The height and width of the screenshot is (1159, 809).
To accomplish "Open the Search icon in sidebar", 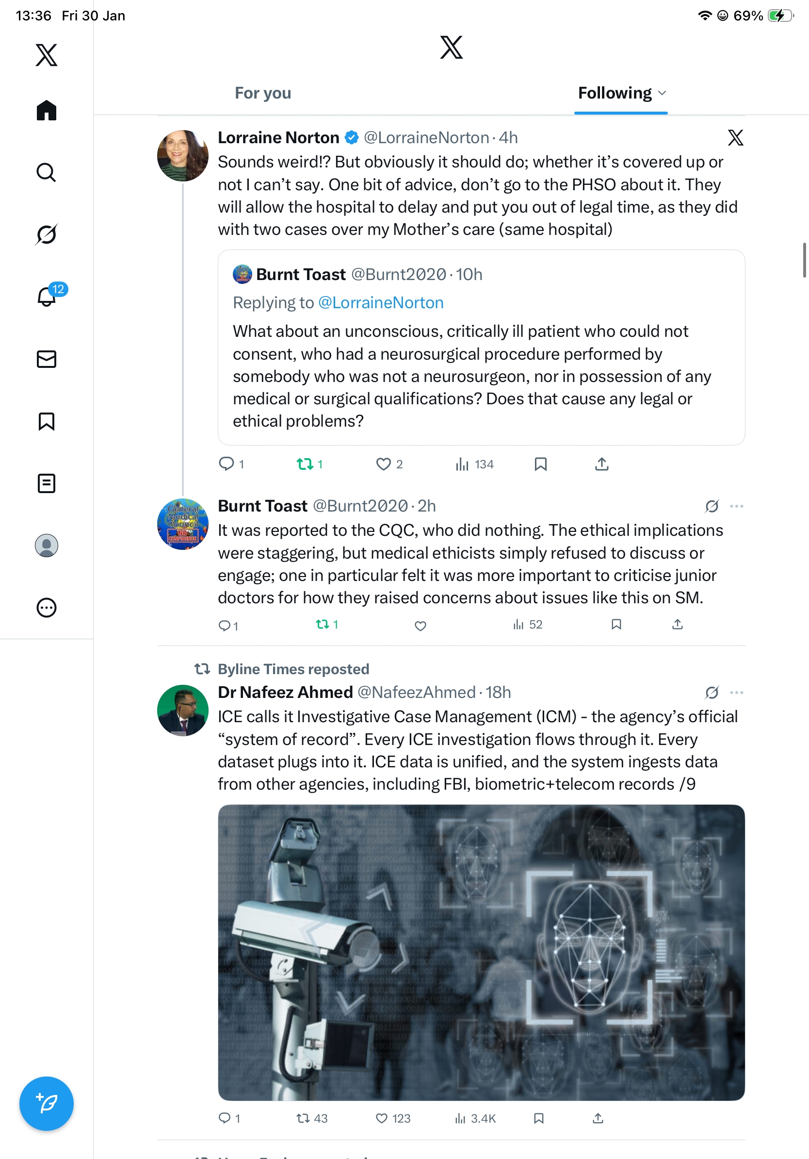I will [47, 173].
